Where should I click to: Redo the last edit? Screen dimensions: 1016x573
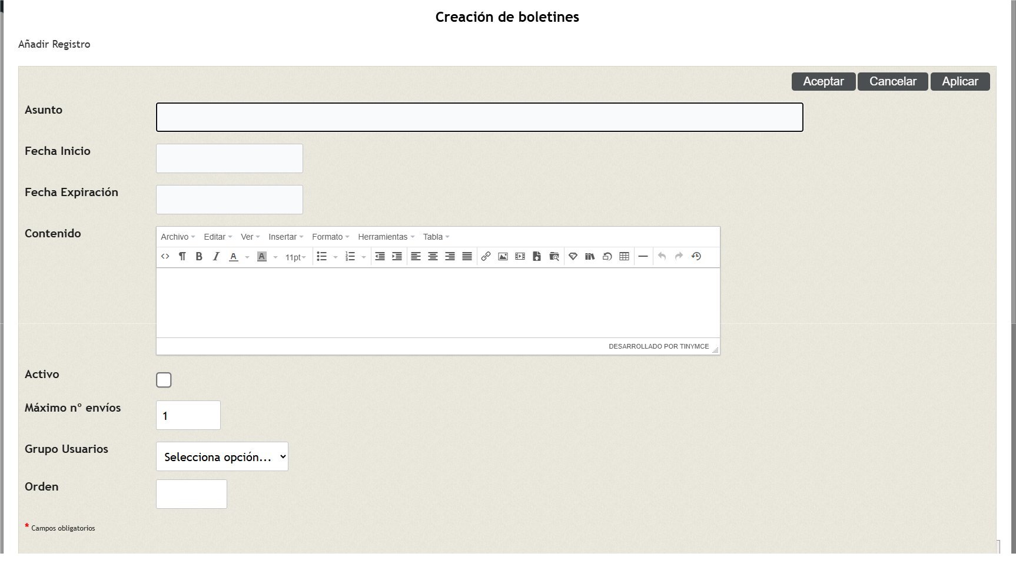tap(679, 256)
